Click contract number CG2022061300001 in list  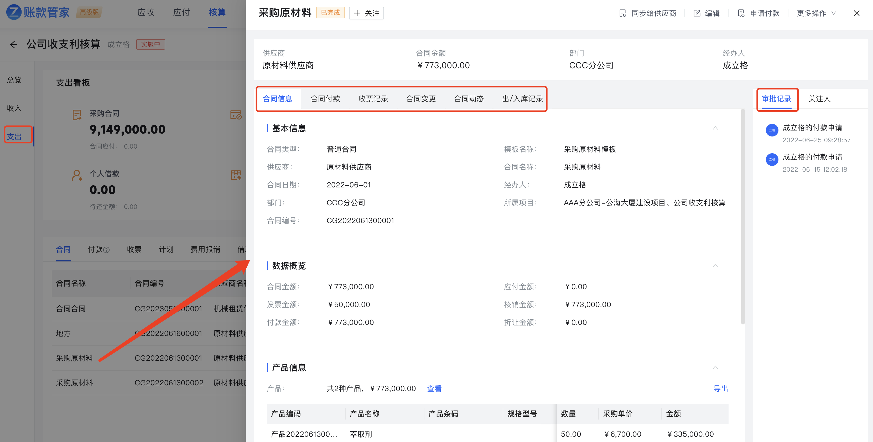[168, 358]
